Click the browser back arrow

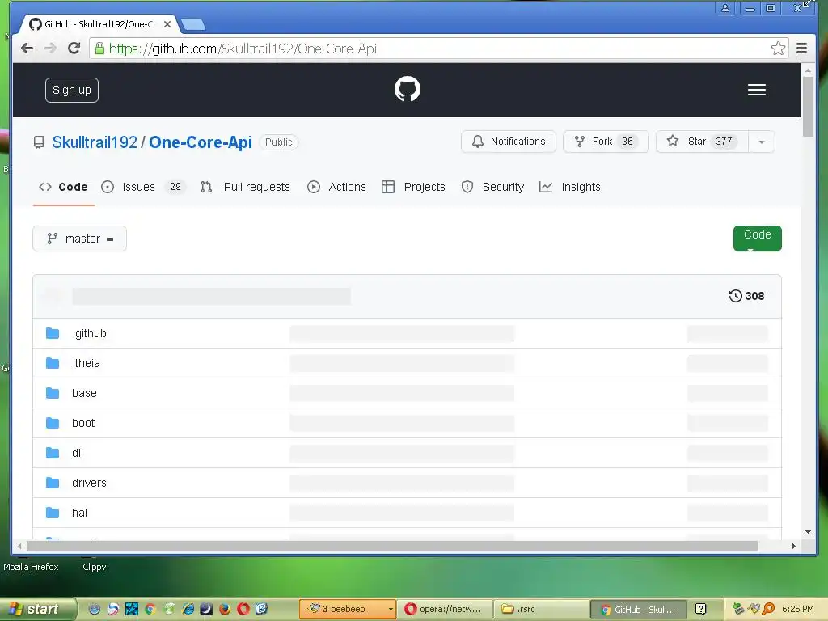tap(27, 48)
